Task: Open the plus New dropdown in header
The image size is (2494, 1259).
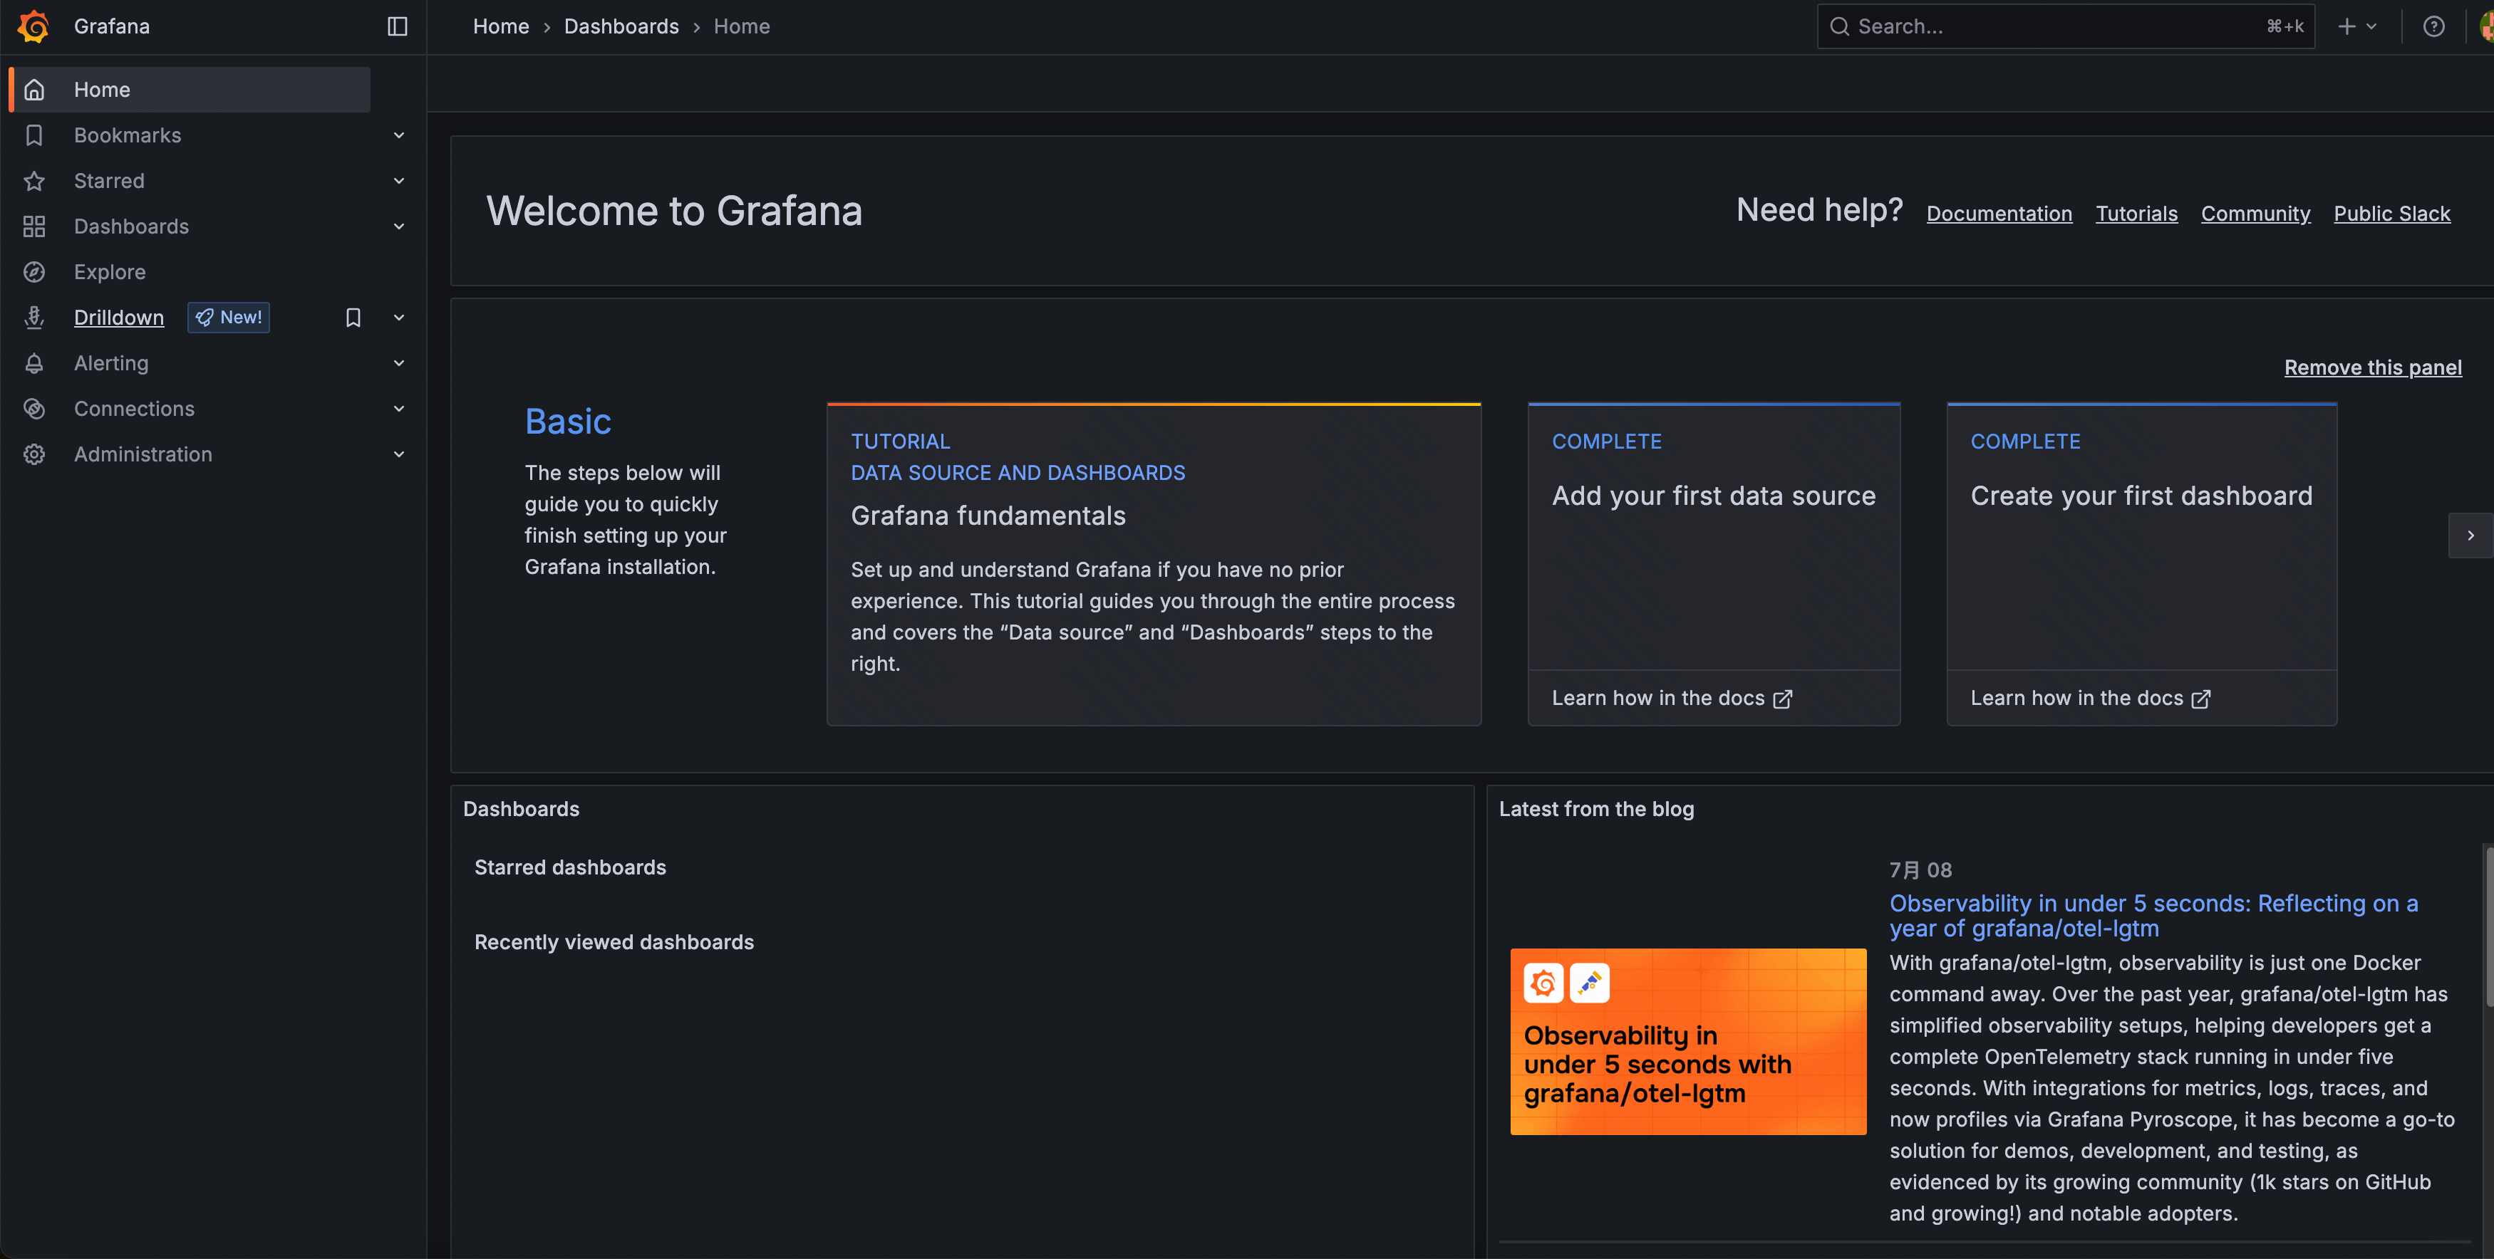Action: 2356,26
